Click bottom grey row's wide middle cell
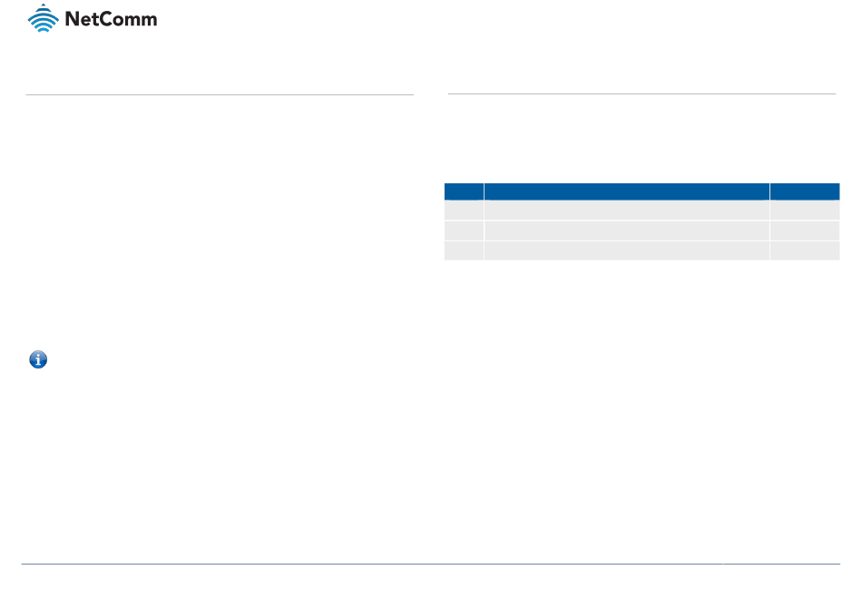This screenshot has height=599, width=862. pyautogui.click(x=627, y=250)
